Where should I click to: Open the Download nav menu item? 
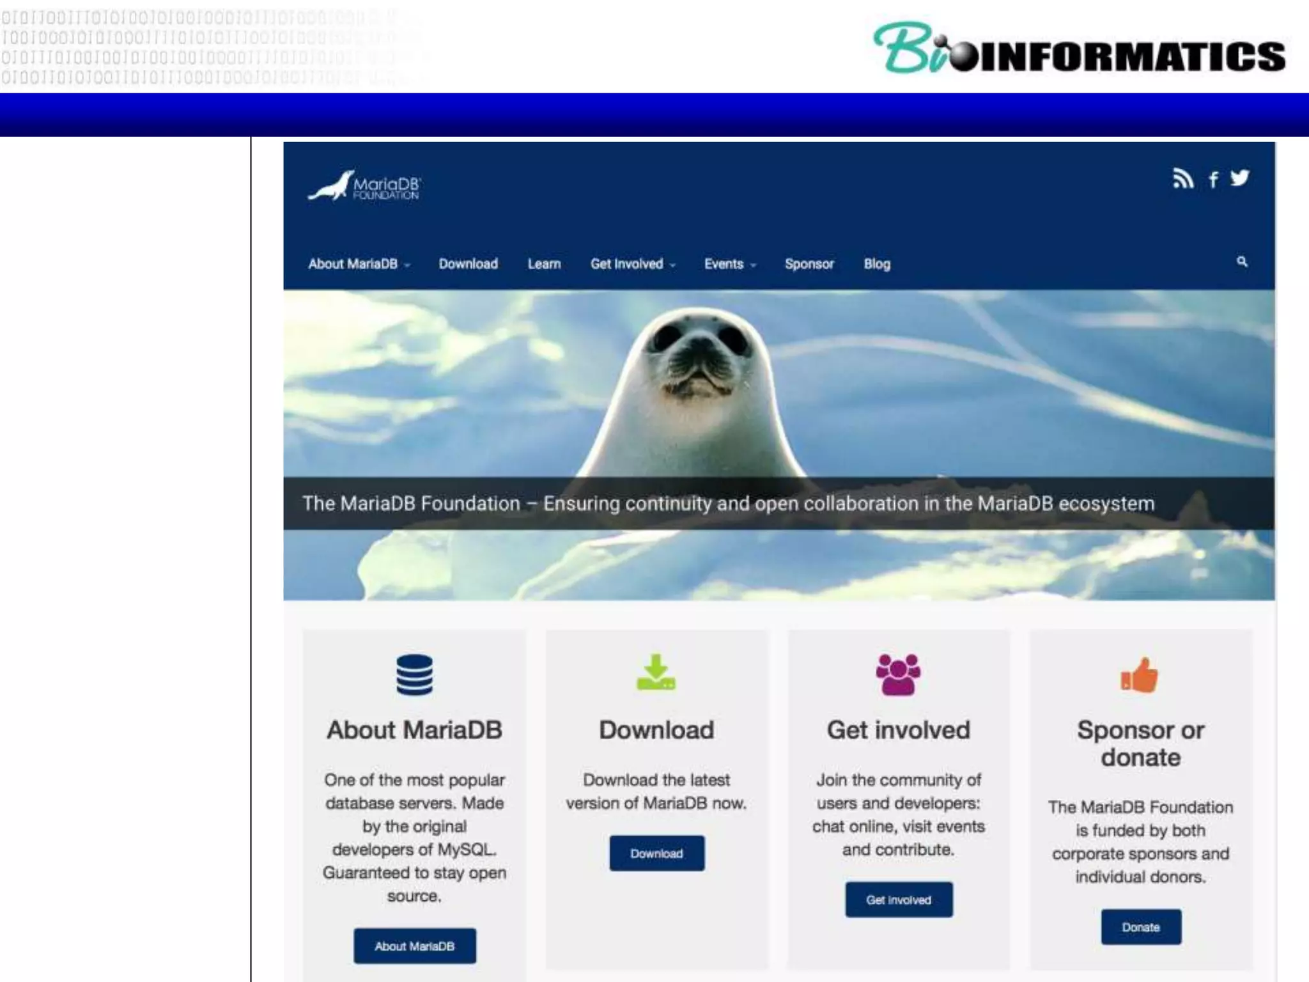(468, 264)
